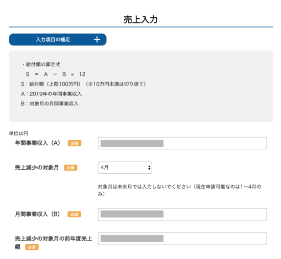Click the 売上入力 page heading
This screenshot has height=259, width=281.
(140, 19)
